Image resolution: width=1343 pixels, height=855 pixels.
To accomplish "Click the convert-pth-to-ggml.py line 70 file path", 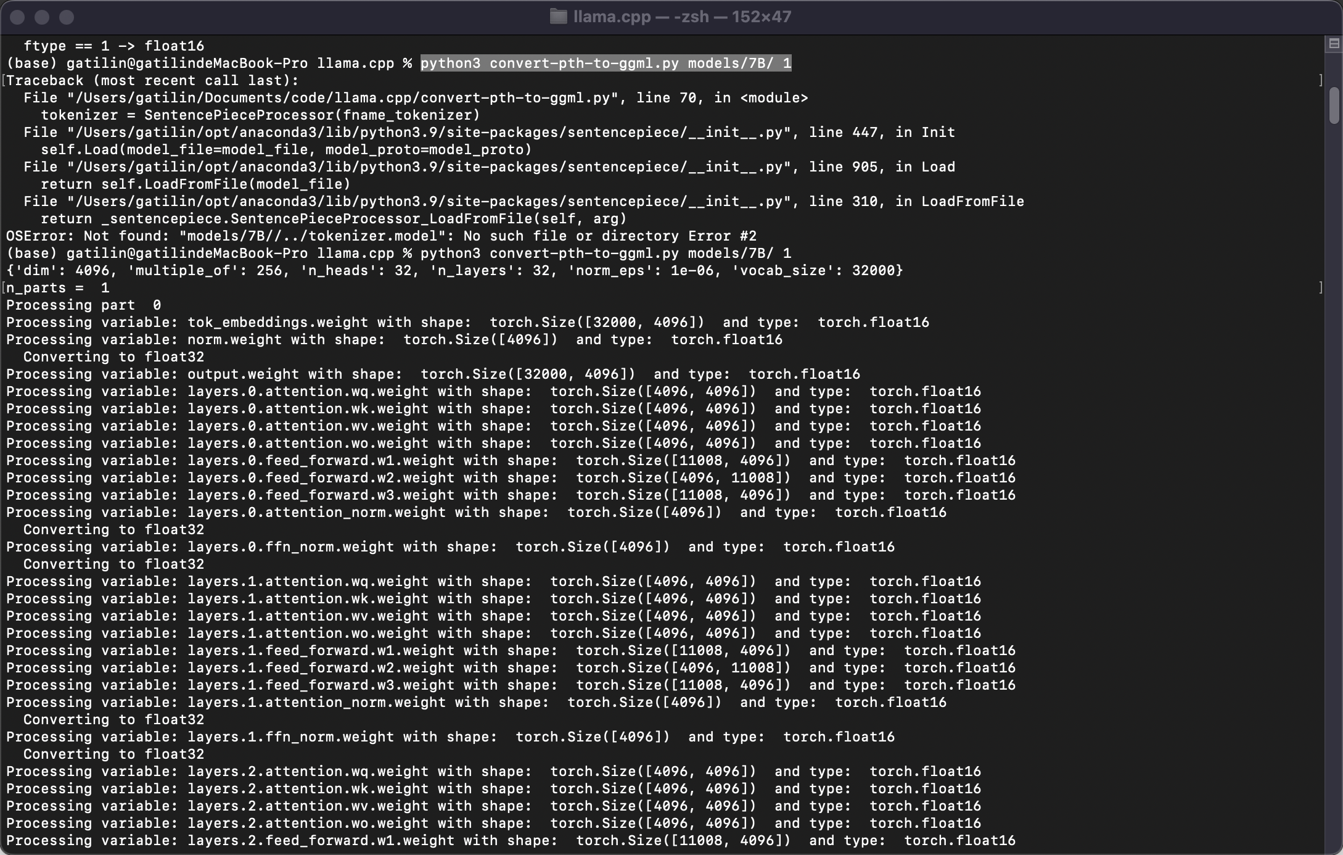I will tap(342, 98).
